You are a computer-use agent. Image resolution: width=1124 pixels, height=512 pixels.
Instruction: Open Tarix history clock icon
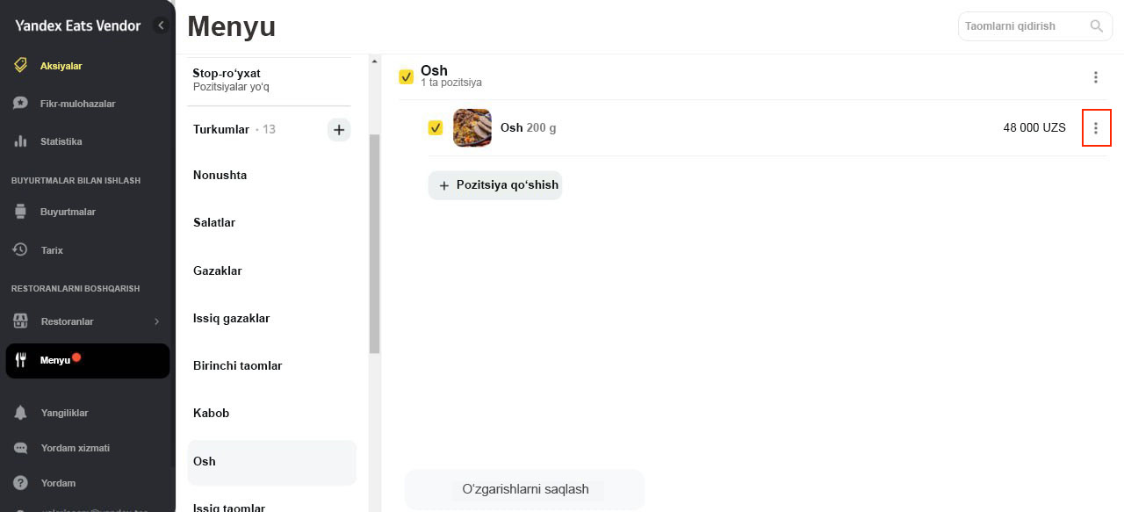20,250
